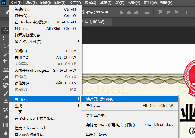Choose 关闭并转到 Bridge...

coord(45,70)
